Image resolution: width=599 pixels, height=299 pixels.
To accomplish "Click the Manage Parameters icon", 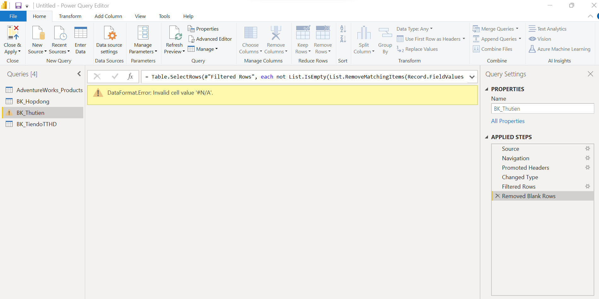I will click(x=143, y=33).
